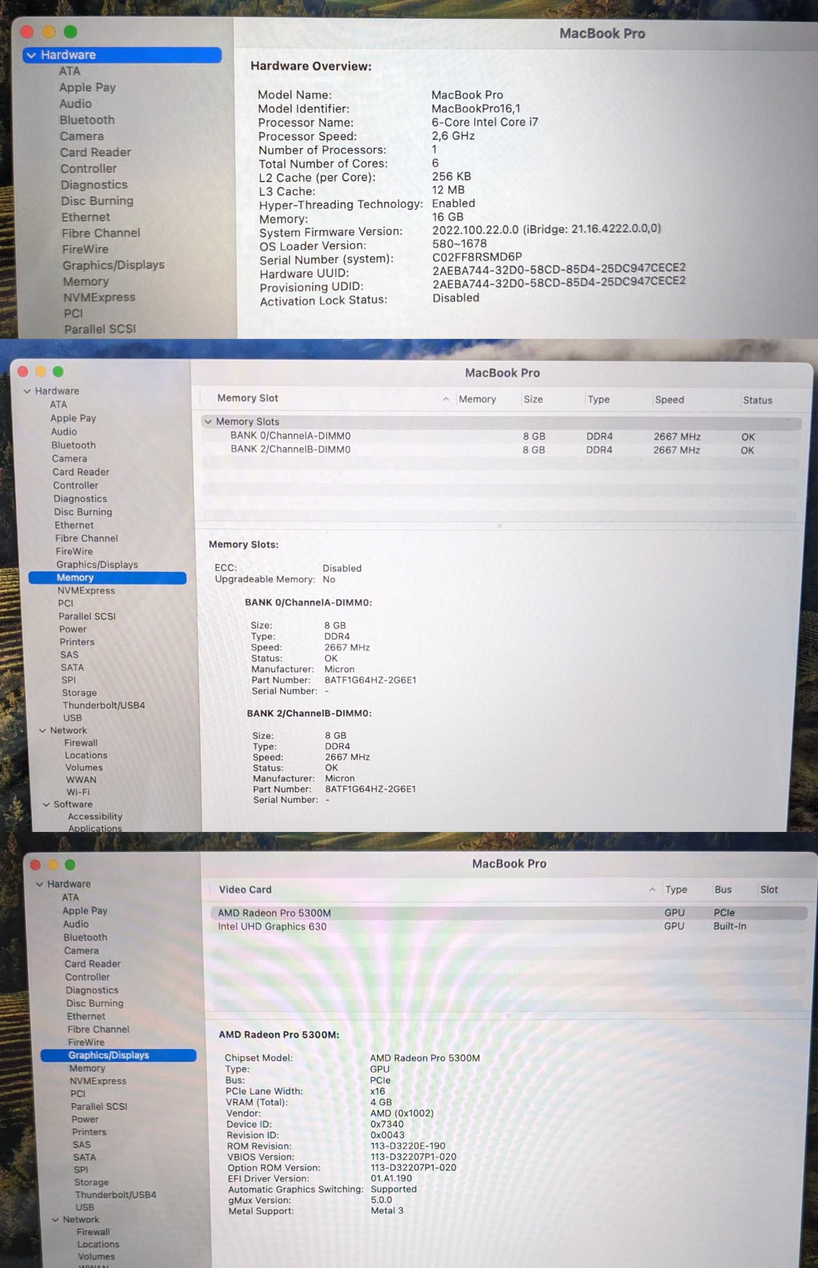The width and height of the screenshot is (818, 1268).
Task: Collapse the Hardware chevron in the bottom Graphics window
Action: point(39,884)
